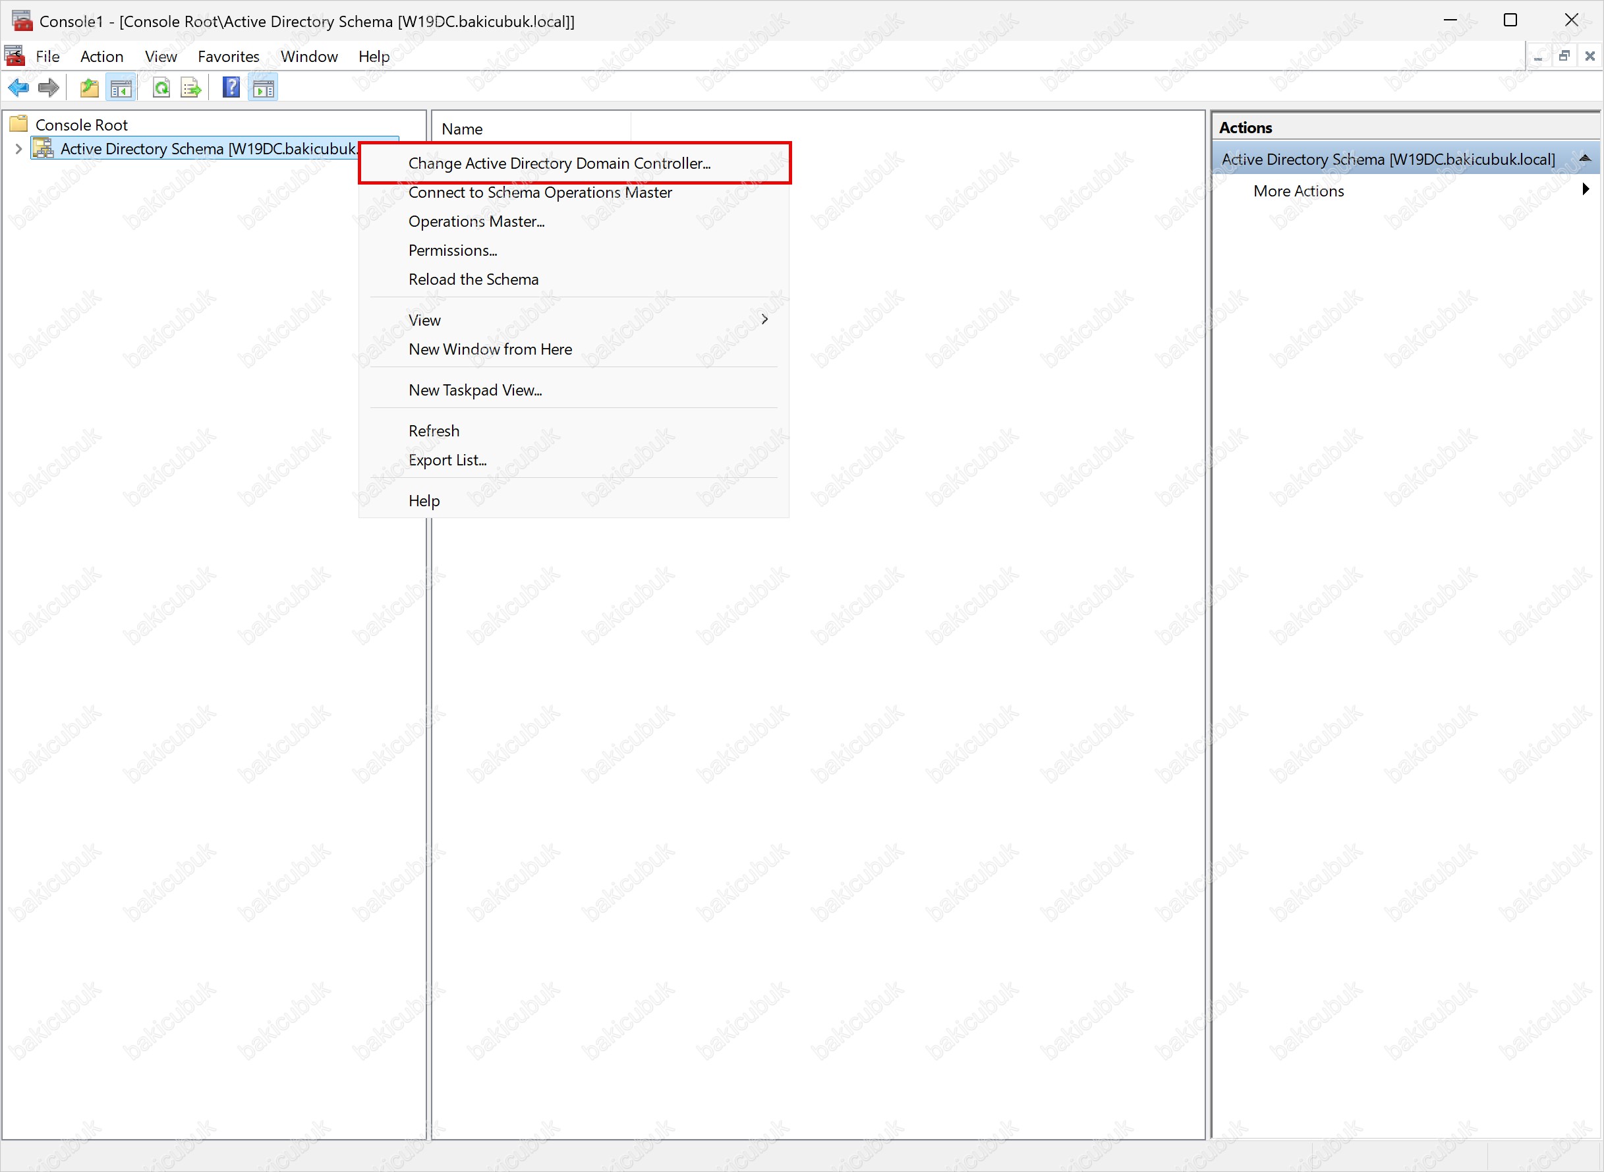Open the Help menu in menu bar

[374, 56]
